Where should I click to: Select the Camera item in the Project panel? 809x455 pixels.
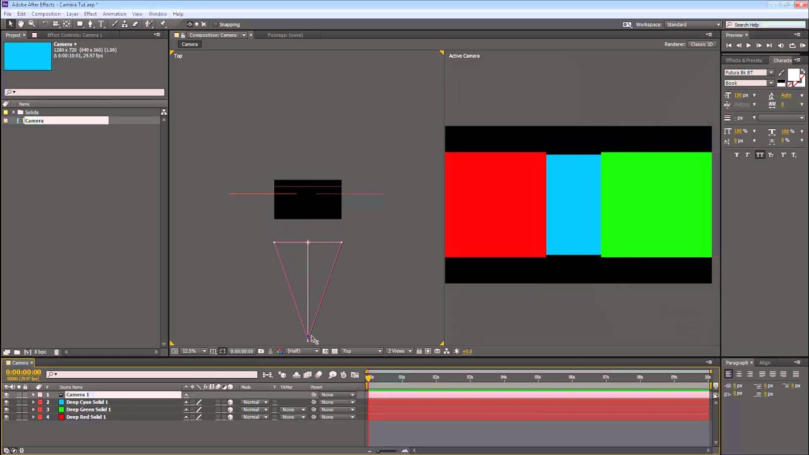tap(34, 120)
